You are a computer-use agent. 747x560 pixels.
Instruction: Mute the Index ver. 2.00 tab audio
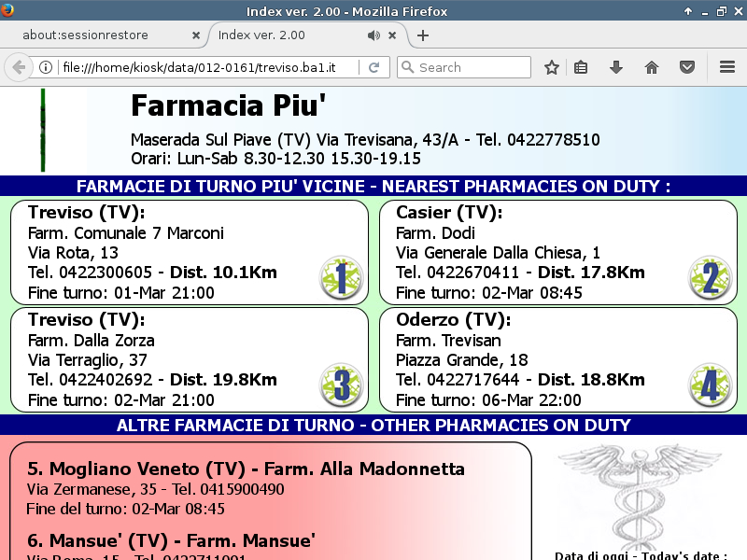[x=373, y=35]
